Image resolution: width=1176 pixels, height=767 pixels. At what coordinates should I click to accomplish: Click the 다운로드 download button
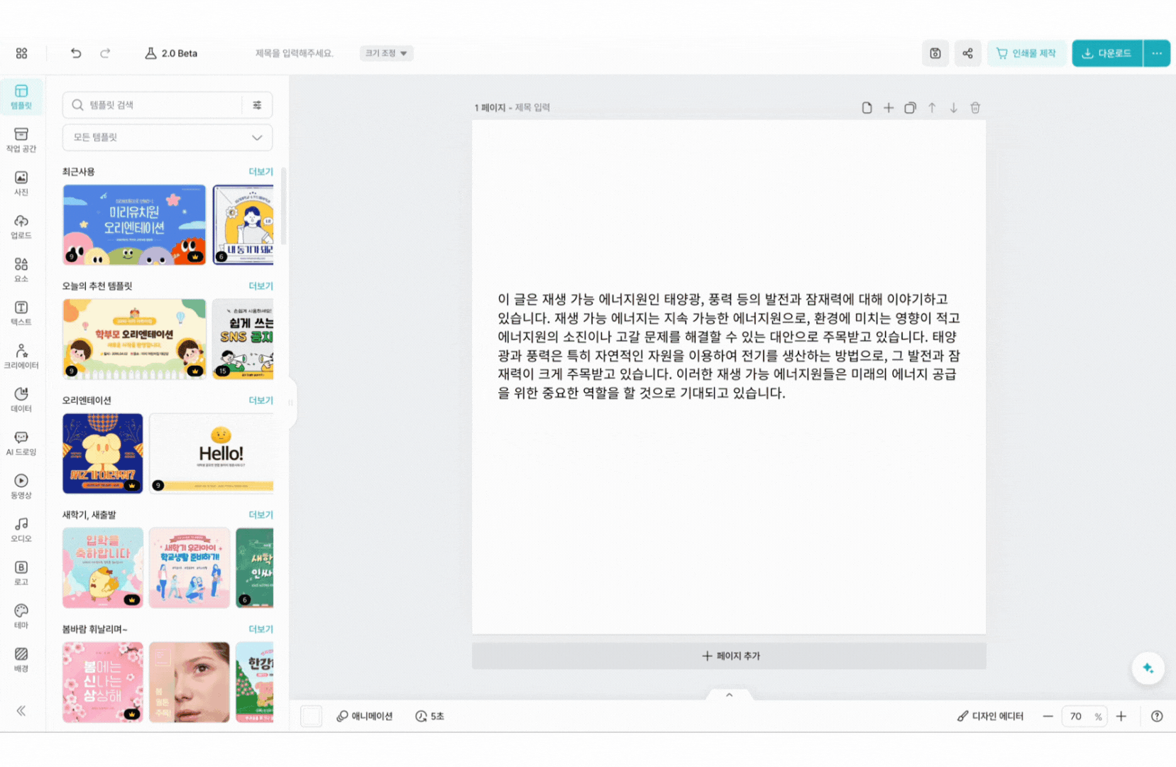[x=1107, y=53]
